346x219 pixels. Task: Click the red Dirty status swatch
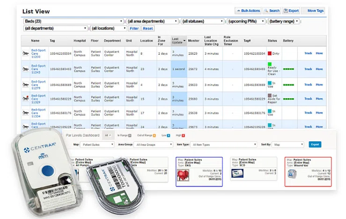[x=269, y=53]
